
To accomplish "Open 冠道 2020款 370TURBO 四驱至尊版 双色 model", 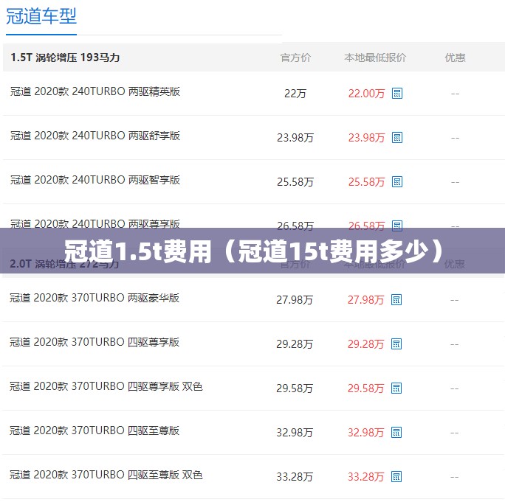I will coord(106,475).
